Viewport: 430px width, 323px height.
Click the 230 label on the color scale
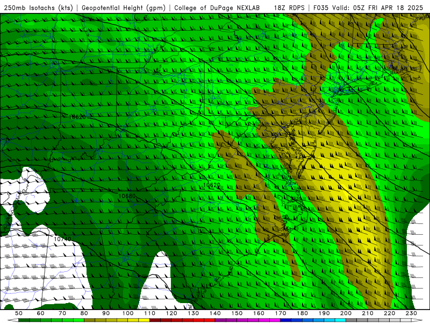point(411,313)
